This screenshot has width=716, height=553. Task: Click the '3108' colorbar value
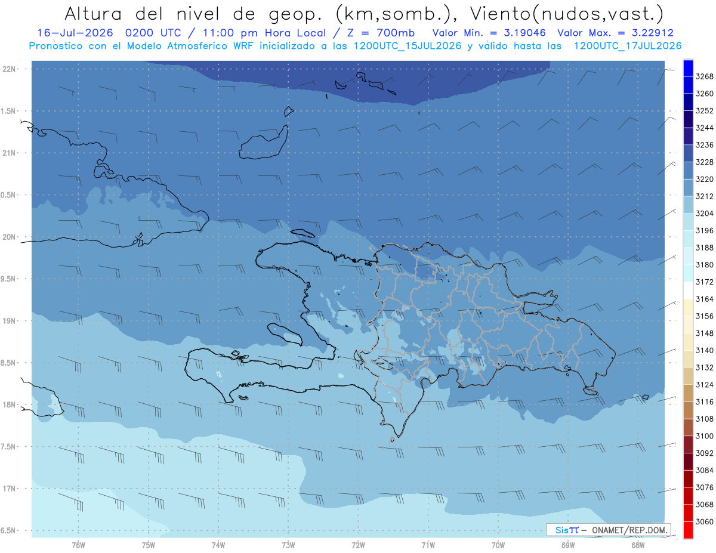pyautogui.click(x=705, y=419)
